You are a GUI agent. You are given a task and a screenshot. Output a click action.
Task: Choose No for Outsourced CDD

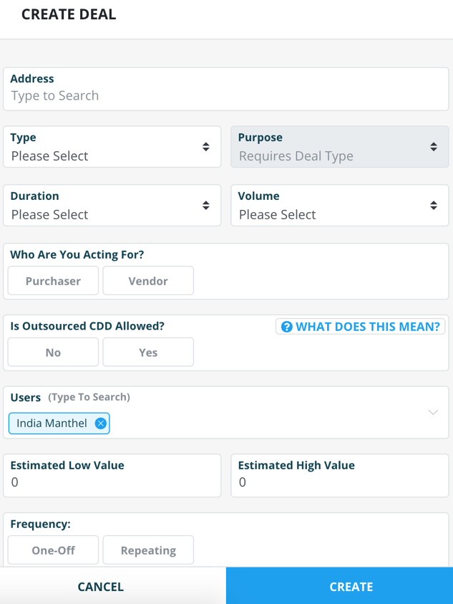point(53,353)
